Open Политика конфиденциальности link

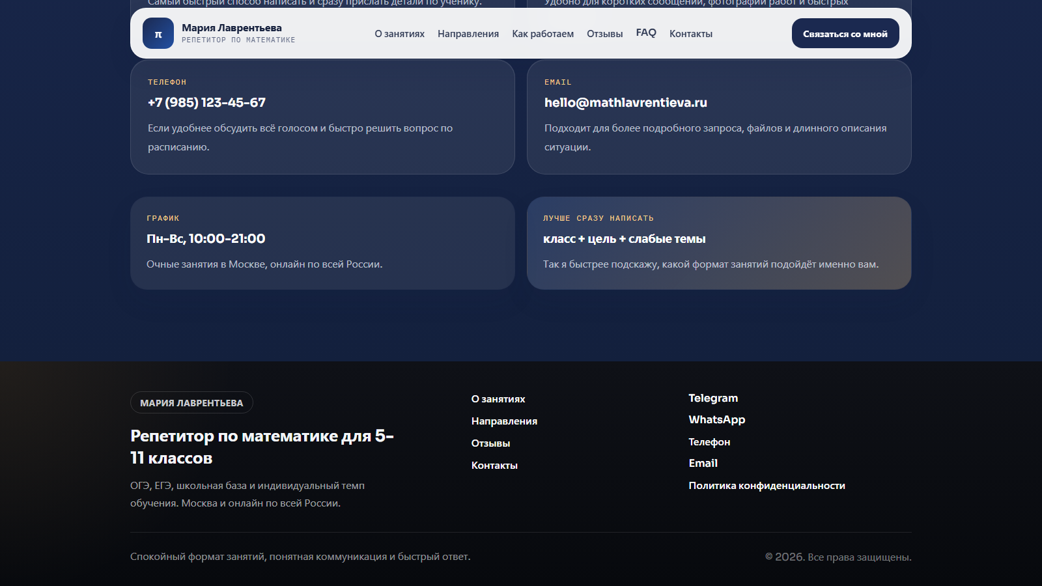[767, 486]
